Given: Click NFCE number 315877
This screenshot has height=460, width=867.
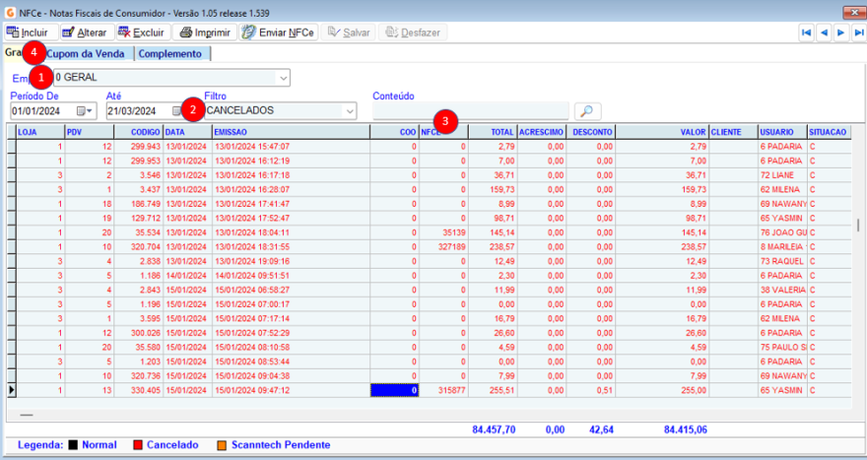Looking at the screenshot, I should pyautogui.click(x=443, y=390).
